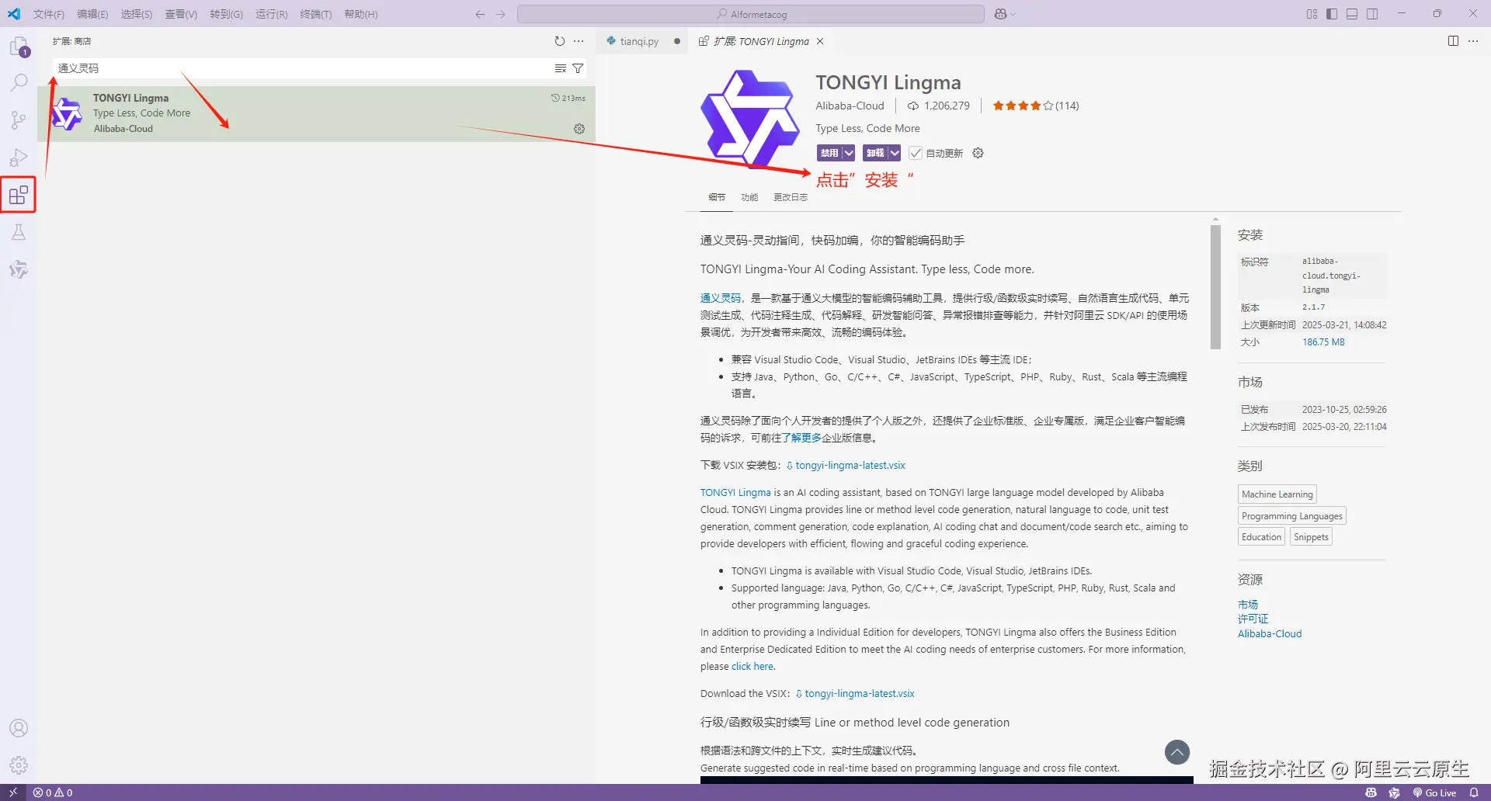Open the 编辑(E) menu
The height and width of the screenshot is (801, 1491).
point(92,14)
